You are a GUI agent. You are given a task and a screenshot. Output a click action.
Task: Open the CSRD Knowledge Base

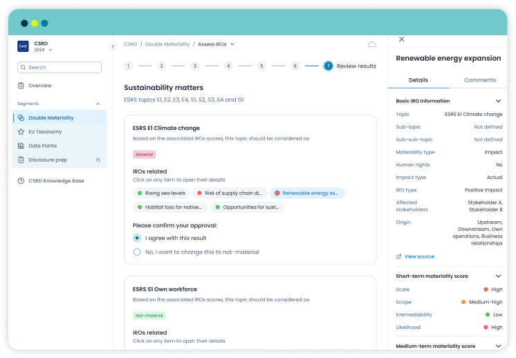(56, 181)
